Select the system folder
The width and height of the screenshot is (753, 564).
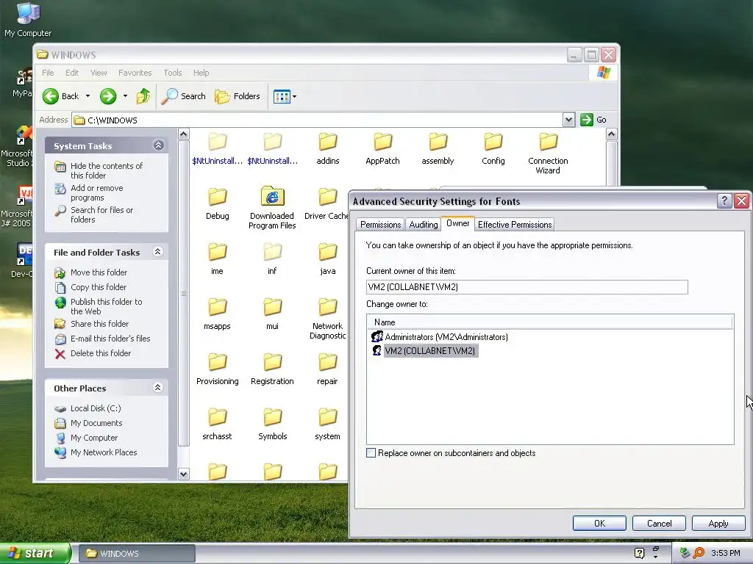327,424
